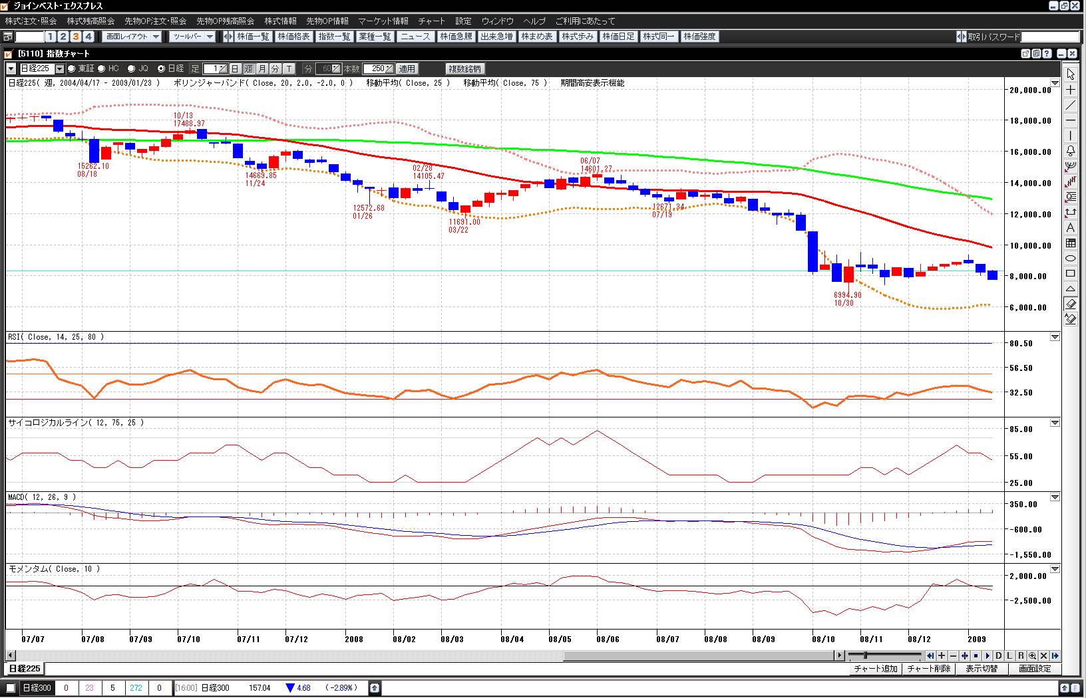Click the チャート追加 button

(875, 669)
